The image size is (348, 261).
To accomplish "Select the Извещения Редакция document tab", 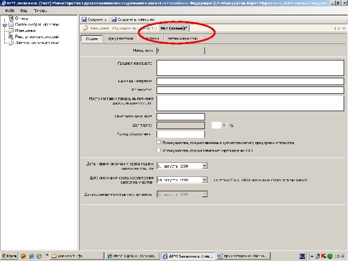I will (x=120, y=28).
